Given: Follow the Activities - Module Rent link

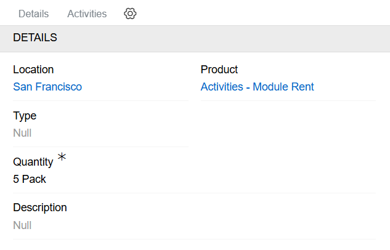Looking at the screenshot, I should click(x=257, y=87).
